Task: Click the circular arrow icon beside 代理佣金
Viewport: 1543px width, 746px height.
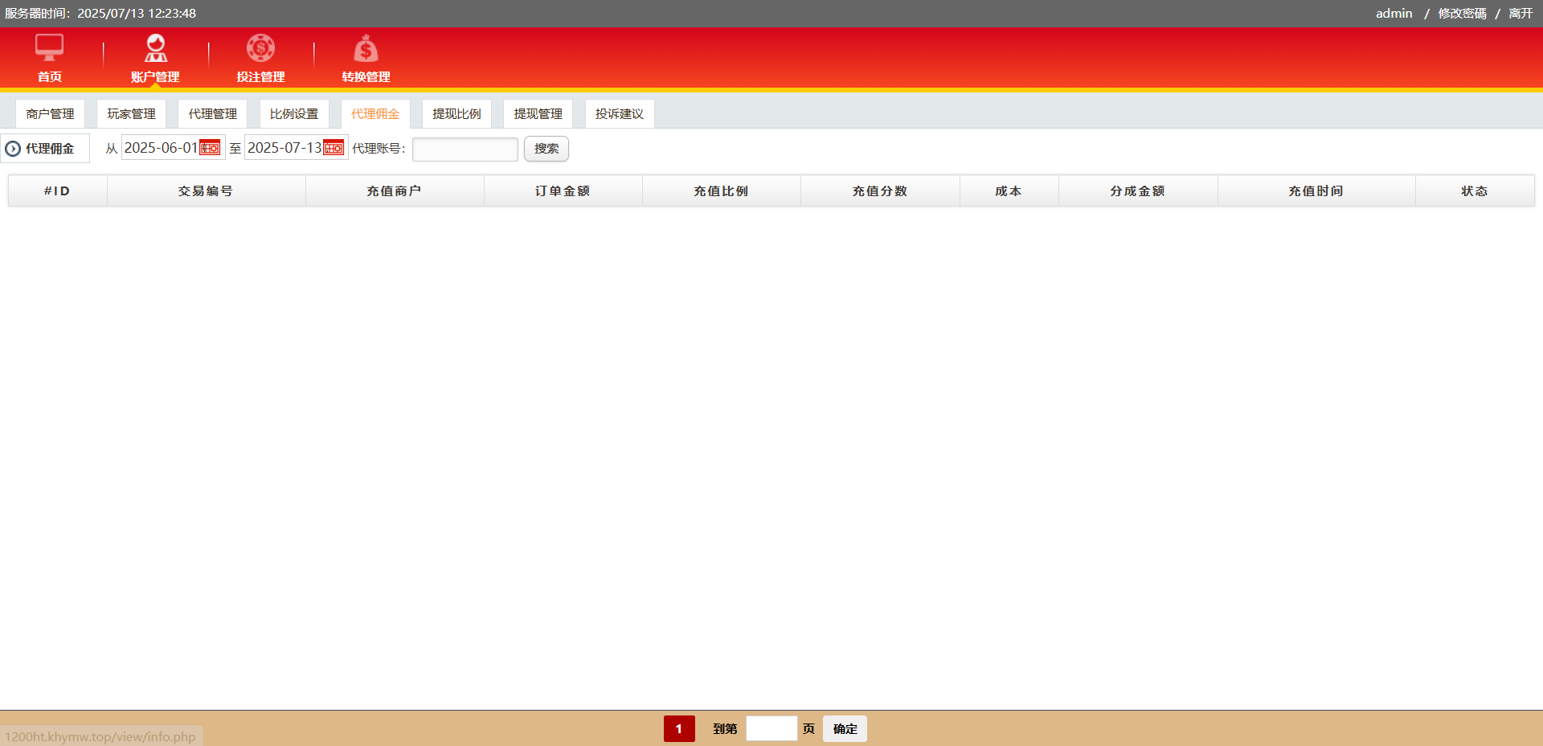Action: coord(13,149)
